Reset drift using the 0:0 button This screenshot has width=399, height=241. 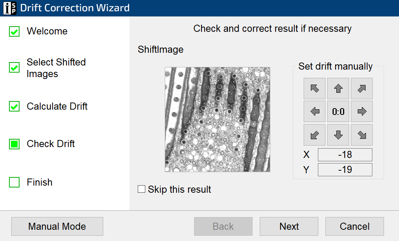[x=338, y=111]
